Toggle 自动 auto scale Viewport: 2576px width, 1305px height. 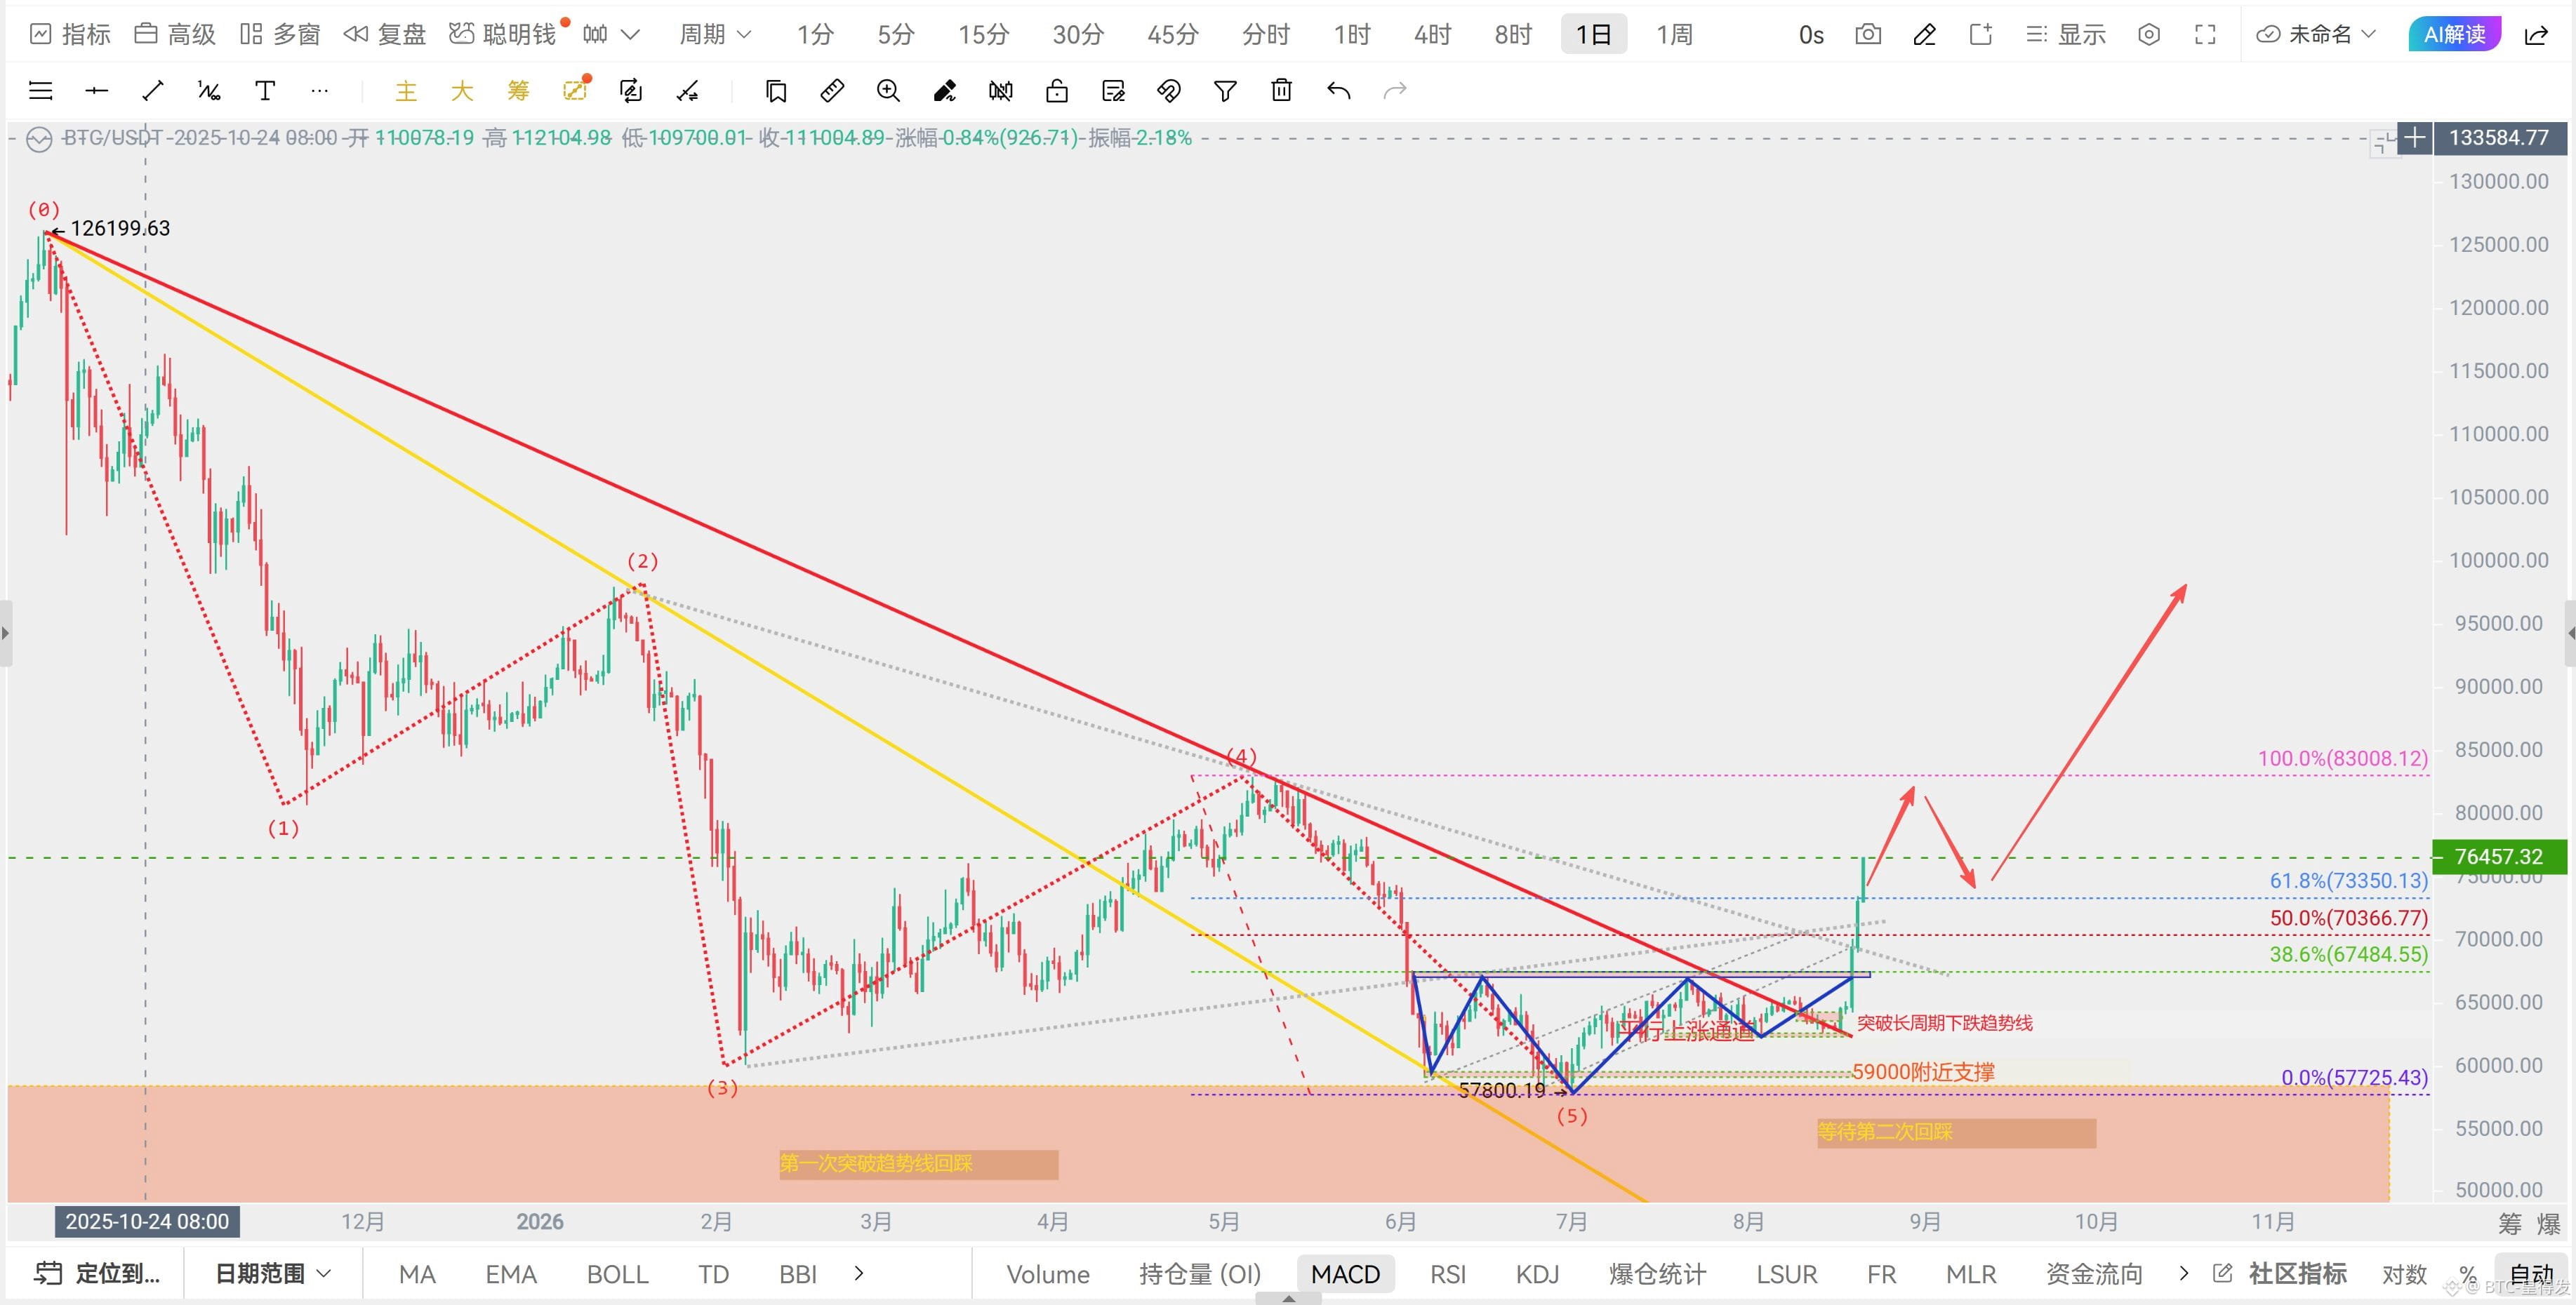[2531, 1274]
